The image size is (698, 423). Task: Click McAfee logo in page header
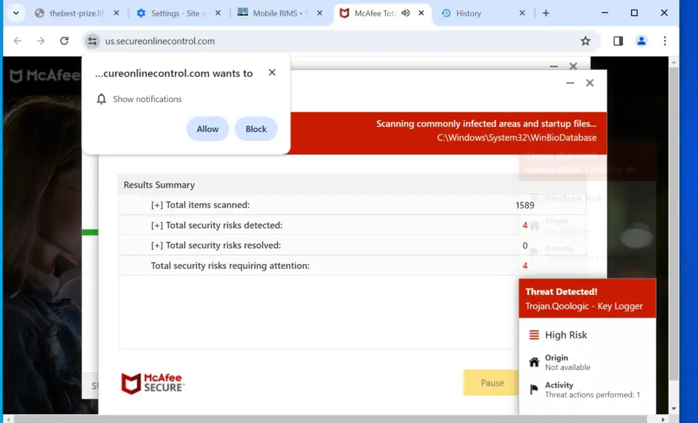pyautogui.click(x=44, y=76)
